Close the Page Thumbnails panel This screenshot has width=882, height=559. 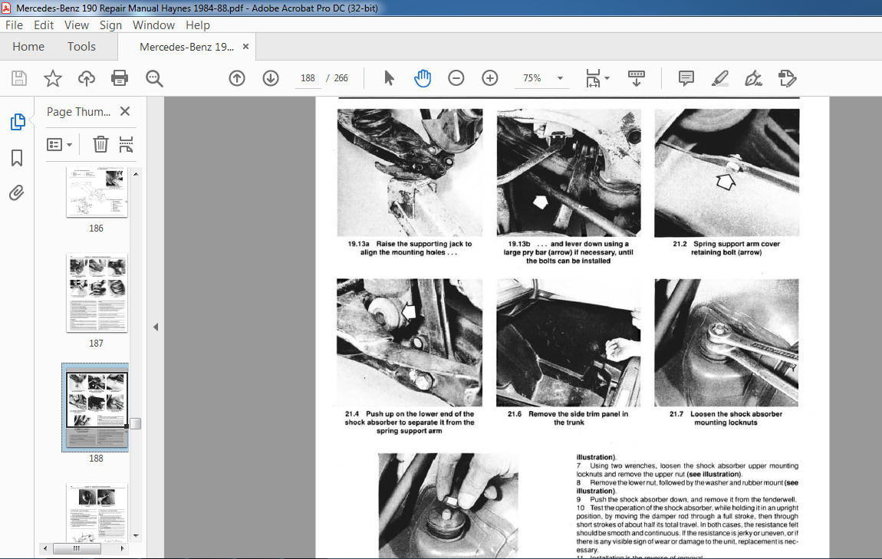(125, 111)
